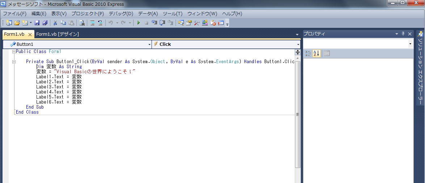Viewport: 425px width, 183px height.
Task: Open the Object Browser toolbar icon
Action: 205,23
